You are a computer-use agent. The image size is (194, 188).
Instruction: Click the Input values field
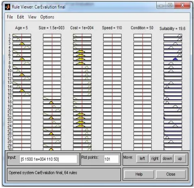click(48, 159)
